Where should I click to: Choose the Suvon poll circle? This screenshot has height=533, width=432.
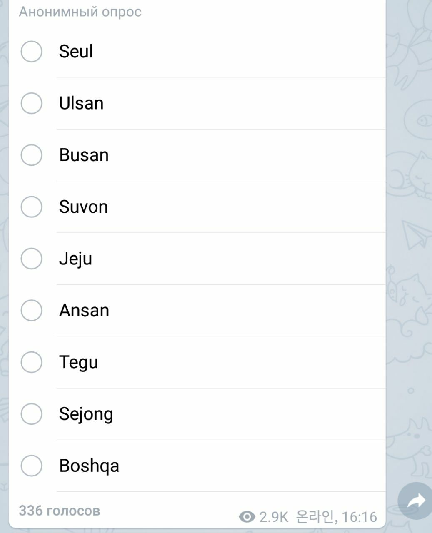click(32, 207)
